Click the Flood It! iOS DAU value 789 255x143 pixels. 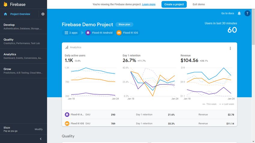113,124
